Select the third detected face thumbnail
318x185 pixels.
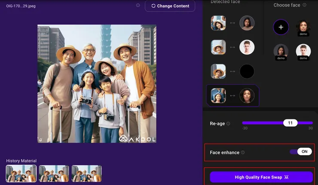coord(218,72)
